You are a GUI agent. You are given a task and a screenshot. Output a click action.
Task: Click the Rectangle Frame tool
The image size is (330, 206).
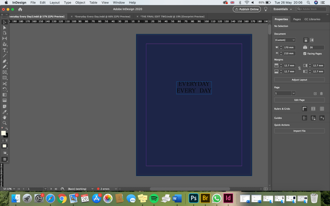tap(5, 72)
